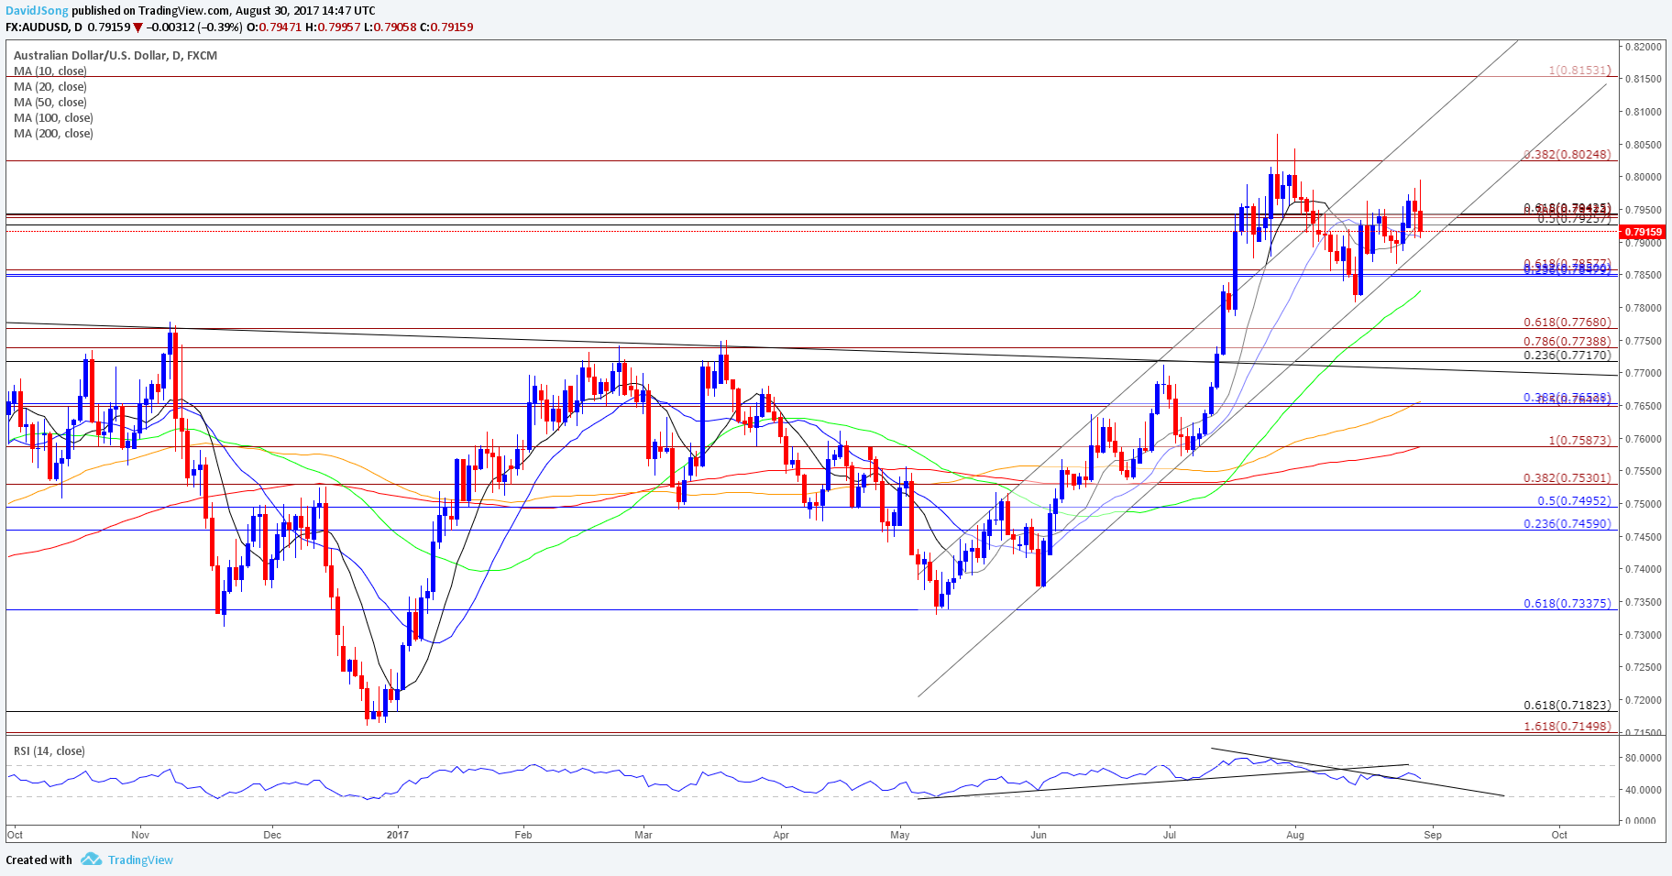Click the 0.786(0.77388) Fibonacci label
Viewport: 1672px width, 876px height.
coord(1567,340)
